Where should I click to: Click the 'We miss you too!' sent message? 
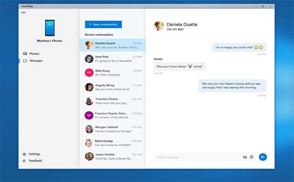(x=232, y=86)
